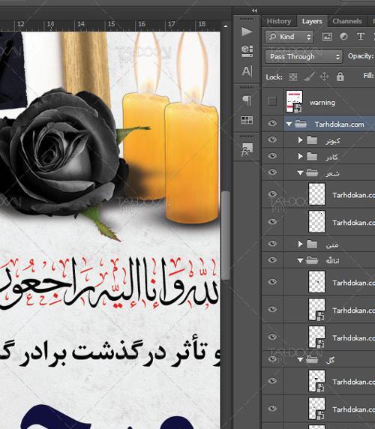Collapse the گل group
Image resolution: width=375 pixels, height=429 pixels.
click(300, 359)
